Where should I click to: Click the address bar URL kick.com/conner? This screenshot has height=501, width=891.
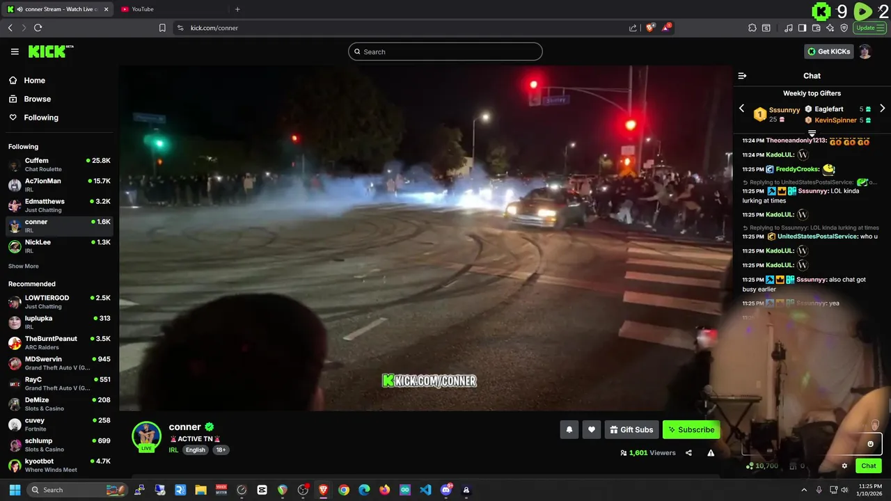click(214, 28)
